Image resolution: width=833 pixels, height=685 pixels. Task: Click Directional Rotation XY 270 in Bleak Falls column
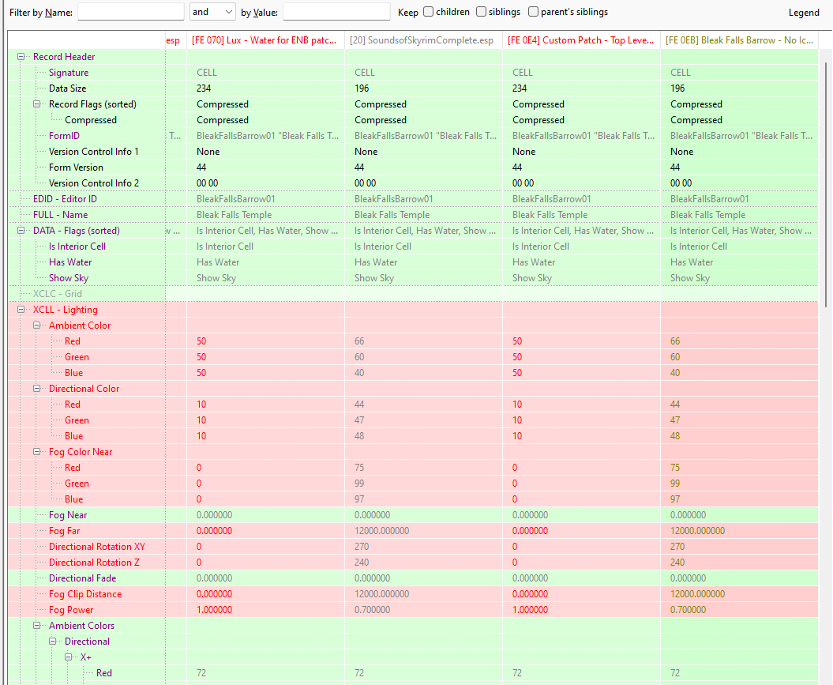pos(677,547)
